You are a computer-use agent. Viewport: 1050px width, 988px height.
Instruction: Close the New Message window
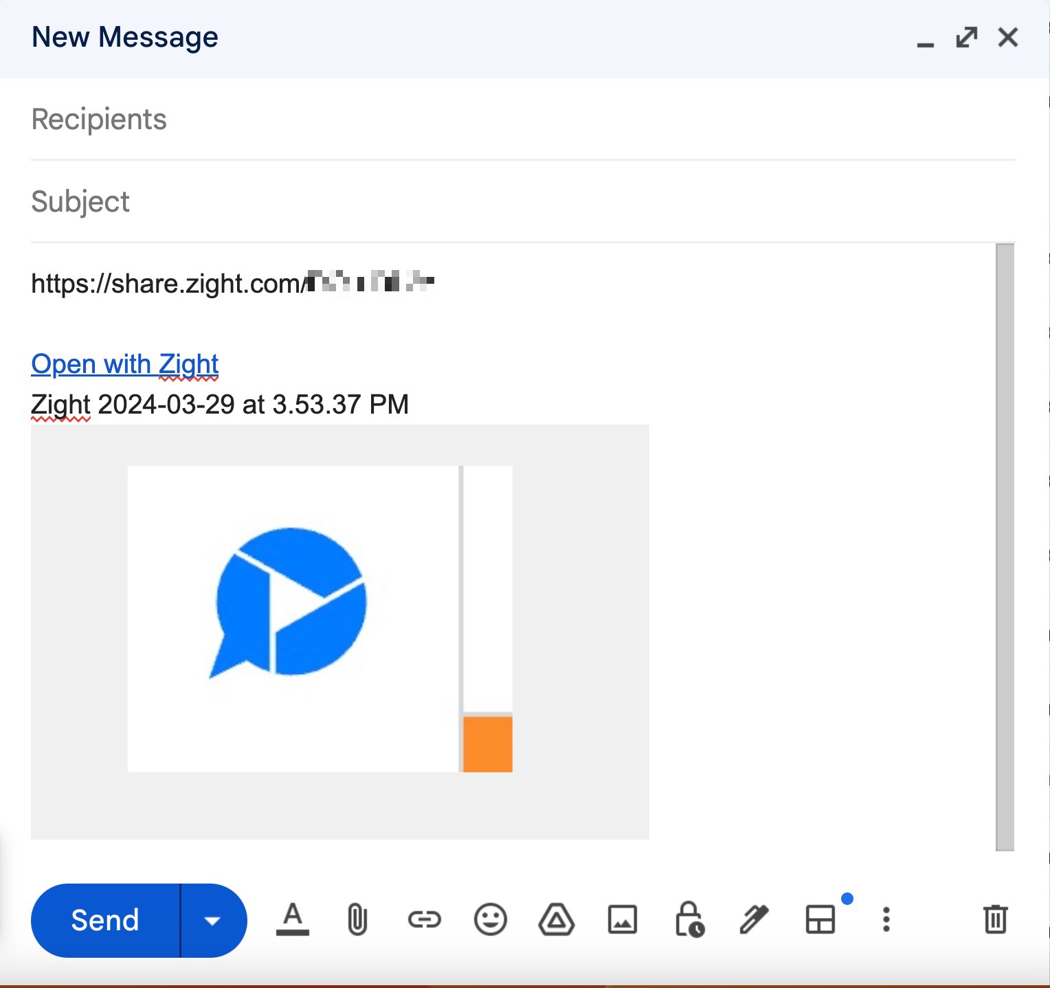tap(1008, 37)
